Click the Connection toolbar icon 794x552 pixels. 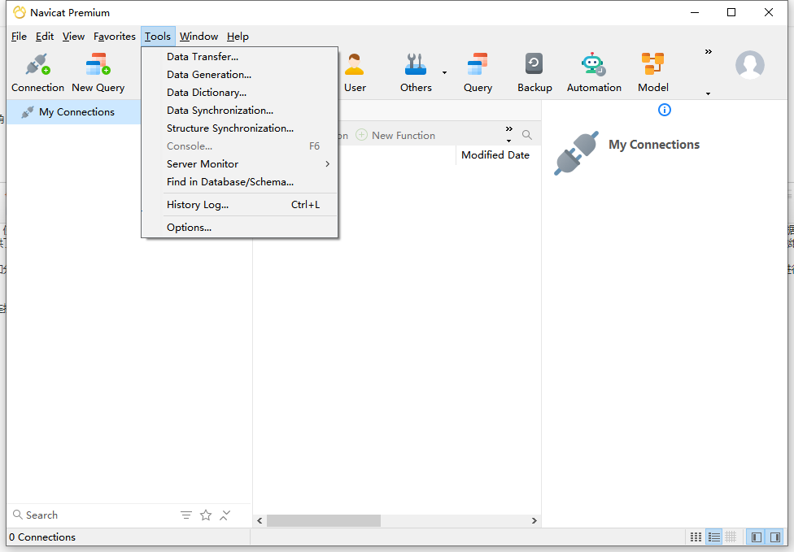point(38,73)
